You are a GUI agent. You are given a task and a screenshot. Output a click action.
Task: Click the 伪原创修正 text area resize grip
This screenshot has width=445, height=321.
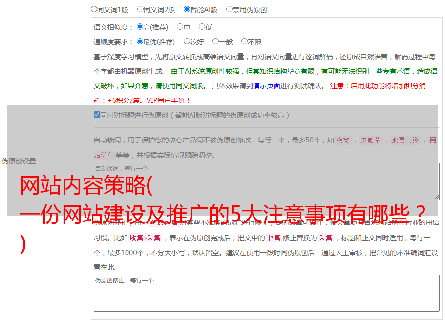(437, 309)
